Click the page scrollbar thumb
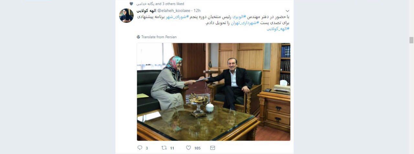 pos(411,40)
